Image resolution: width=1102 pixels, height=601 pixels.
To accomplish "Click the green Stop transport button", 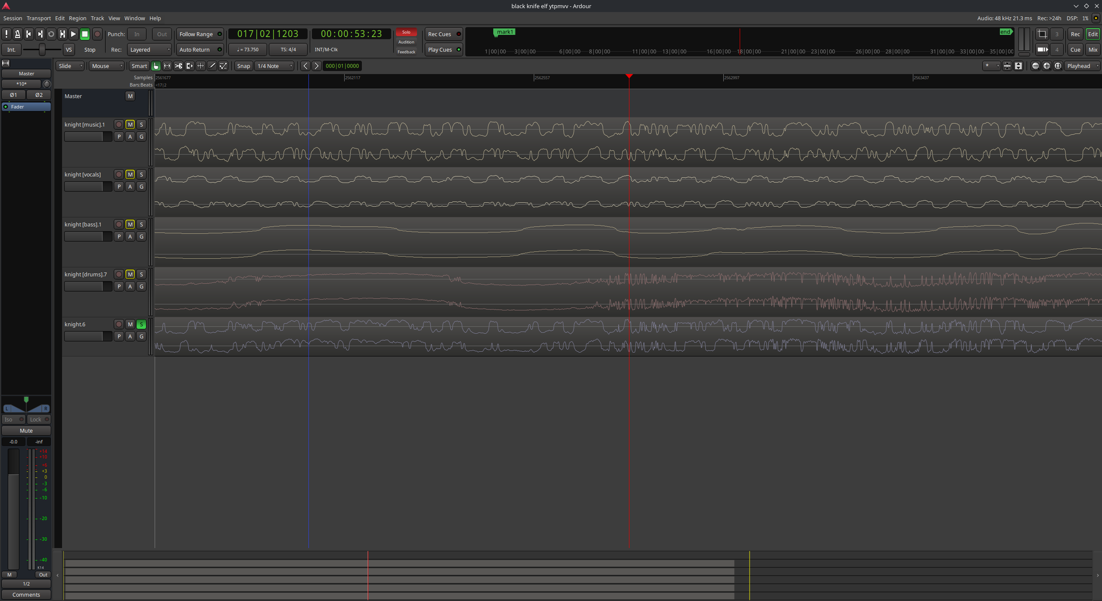I will coord(85,34).
